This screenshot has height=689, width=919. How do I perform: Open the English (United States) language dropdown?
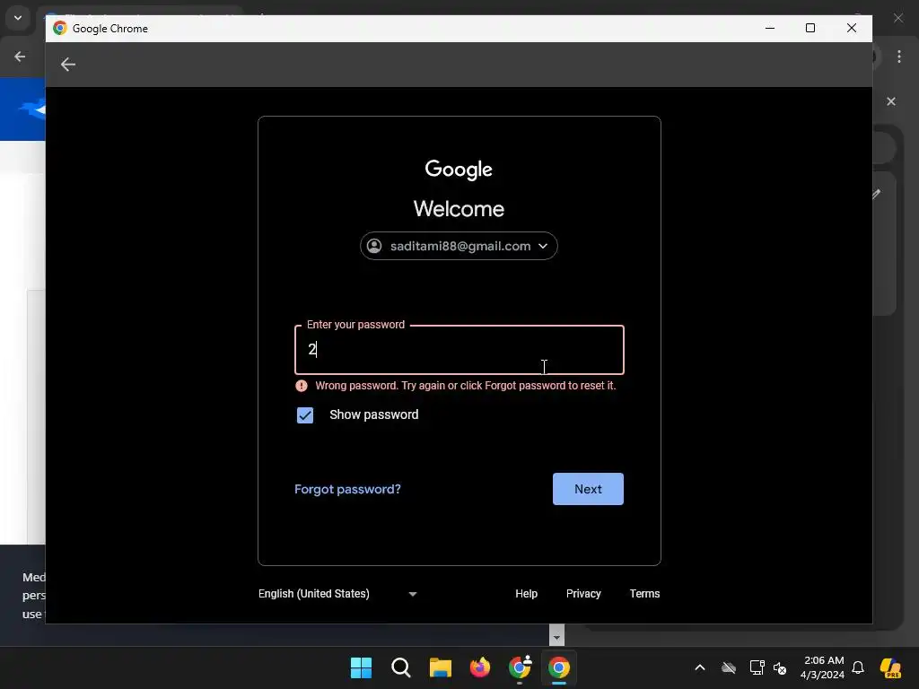(337, 594)
